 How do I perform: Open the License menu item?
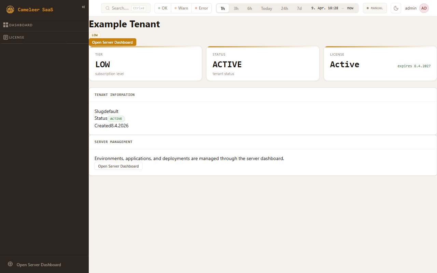click(x=17, y=37)
